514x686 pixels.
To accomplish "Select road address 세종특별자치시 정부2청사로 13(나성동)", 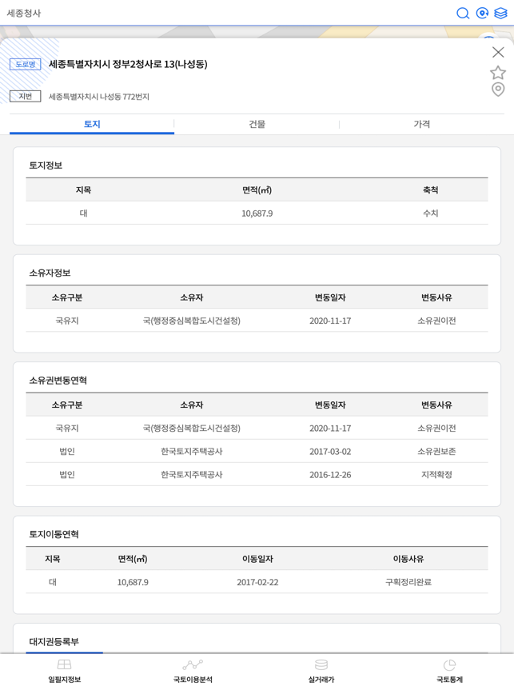I will pyautogui.click(x=128, y=64).
